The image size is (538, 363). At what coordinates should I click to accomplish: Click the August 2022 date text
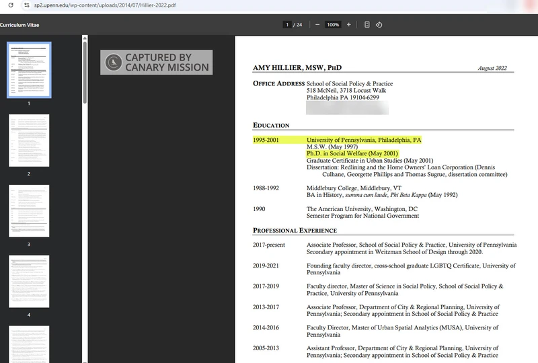click(492, 68)
